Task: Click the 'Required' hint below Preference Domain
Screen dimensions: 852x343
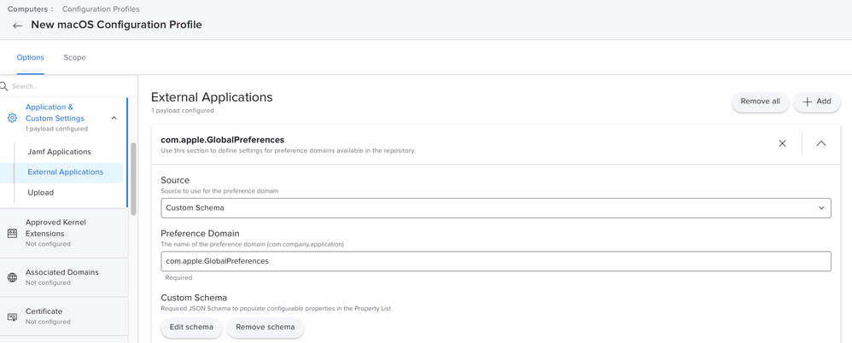Action: pyautogui.click(x=178, y=277)
